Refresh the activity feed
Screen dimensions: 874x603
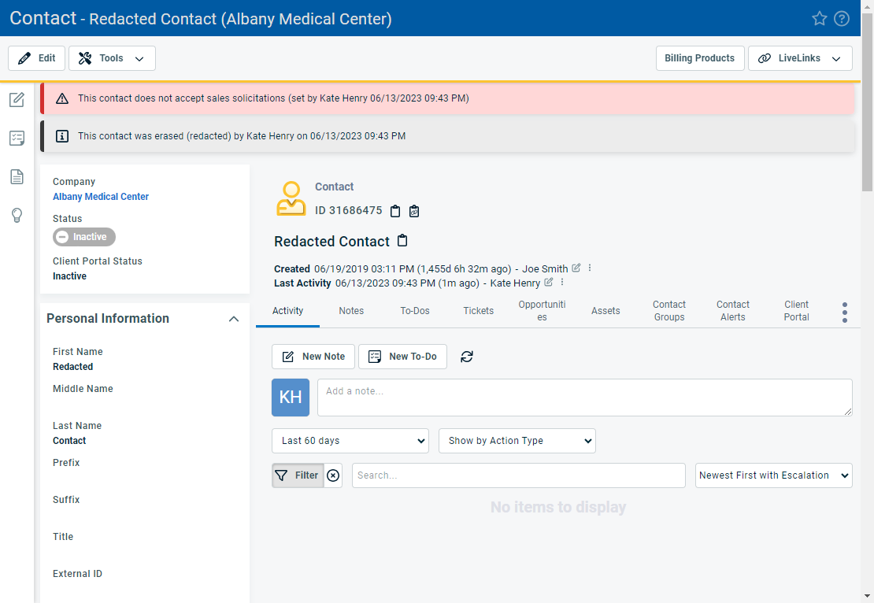pyautogui.click(x=467, y=357)
